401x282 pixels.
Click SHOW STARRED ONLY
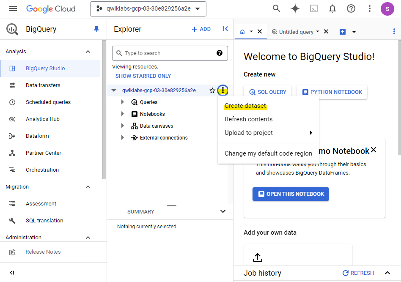pyautogui.click(x=143, y=76)
